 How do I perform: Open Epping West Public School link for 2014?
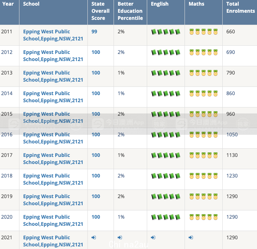(53, 97)
